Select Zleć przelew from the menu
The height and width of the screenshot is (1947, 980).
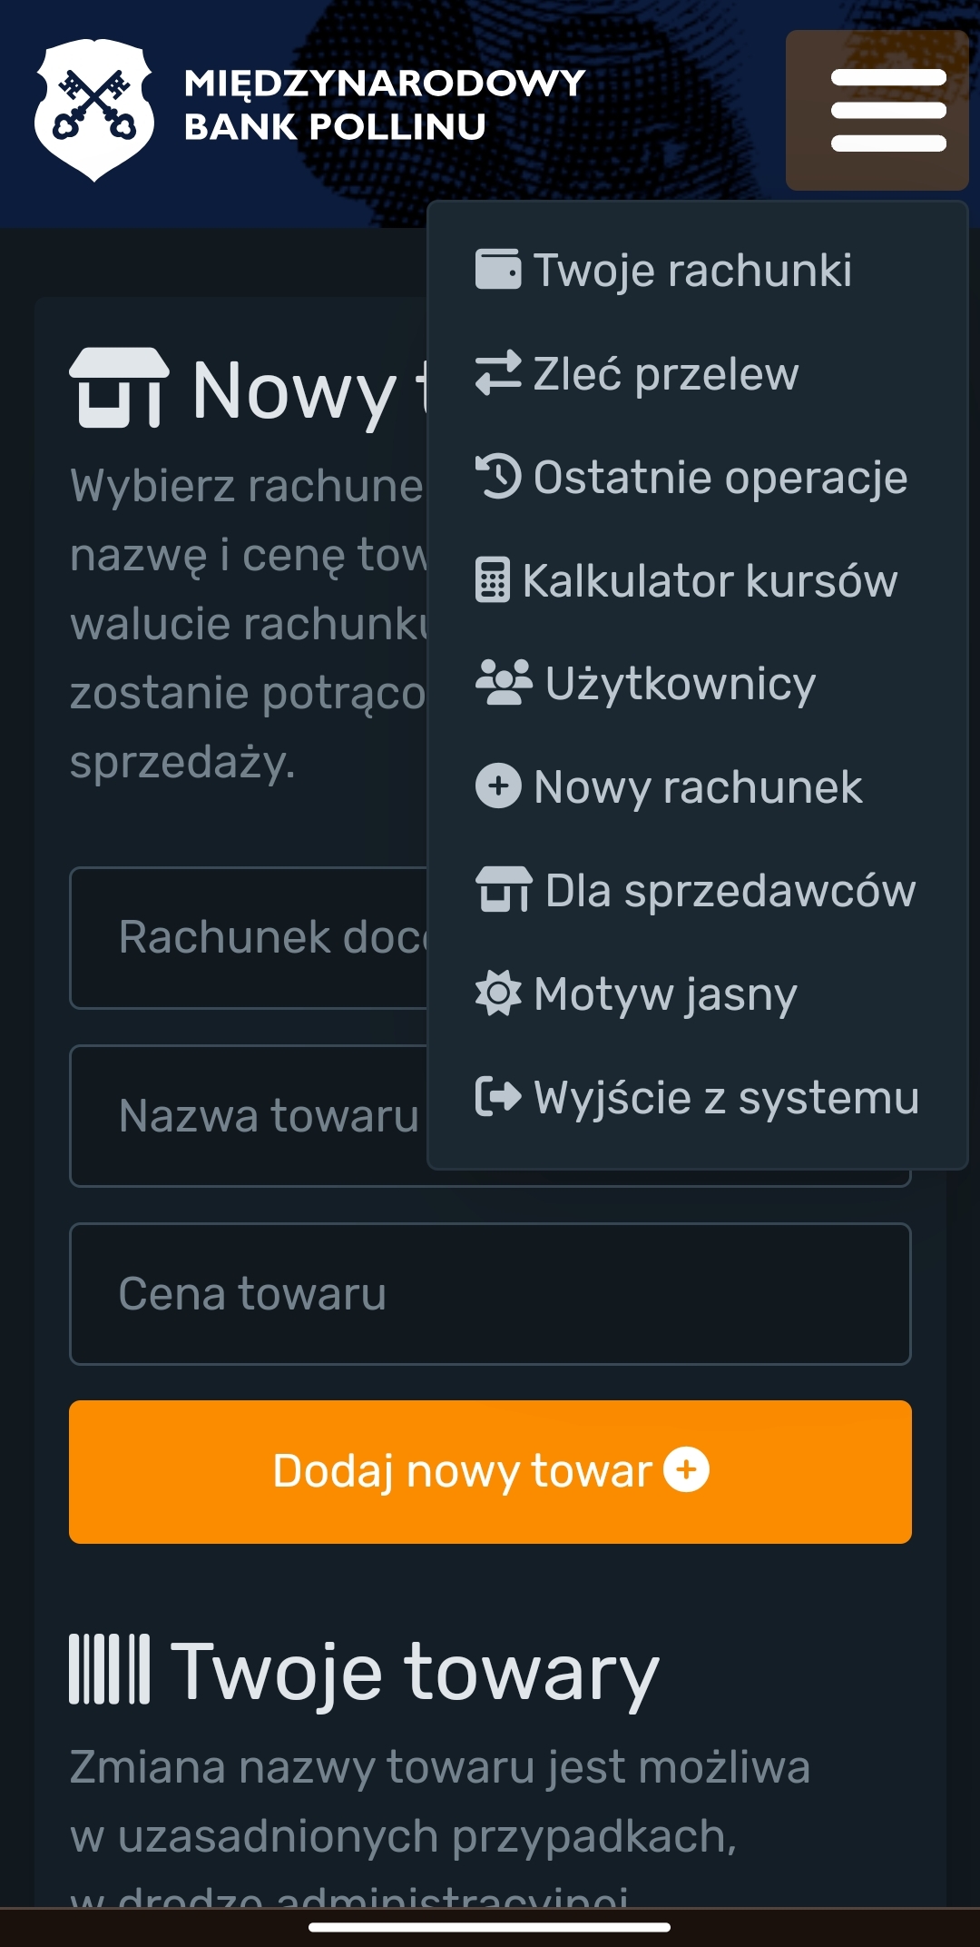[665, 373]
